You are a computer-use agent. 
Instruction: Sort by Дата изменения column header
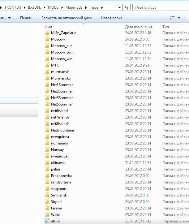[139, 27]
